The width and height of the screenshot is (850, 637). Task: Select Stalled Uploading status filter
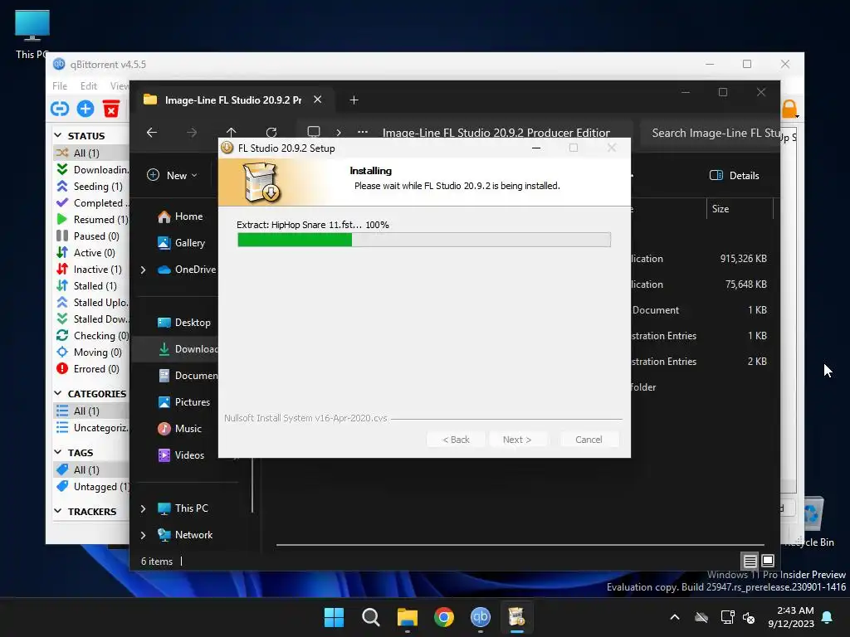pos(92,302)
